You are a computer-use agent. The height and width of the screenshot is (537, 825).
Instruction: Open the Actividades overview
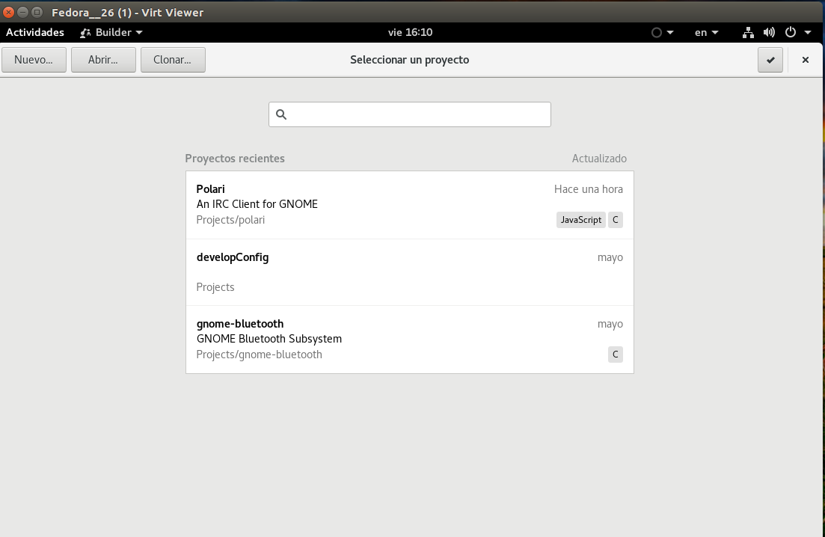click(x=34, y=32)
